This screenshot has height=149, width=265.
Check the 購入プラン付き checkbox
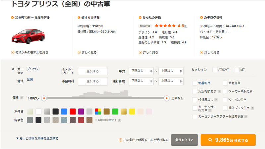point(225,108)
